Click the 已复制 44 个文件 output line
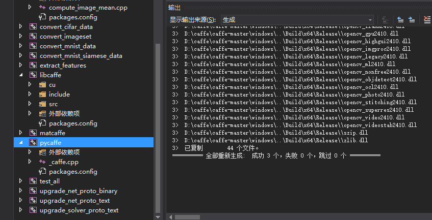The image size is (432, 220). tap(215, 148)
